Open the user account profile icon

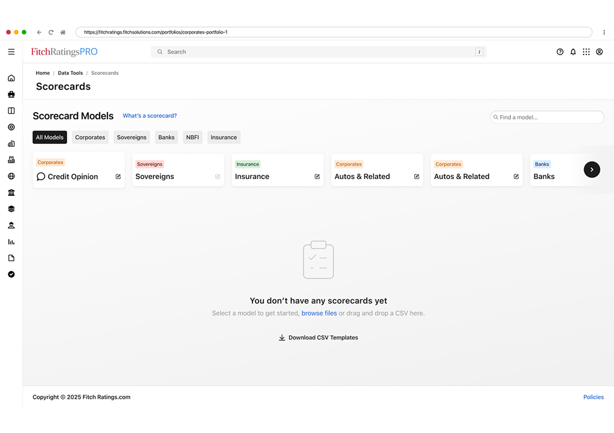[x=599, y=52]
